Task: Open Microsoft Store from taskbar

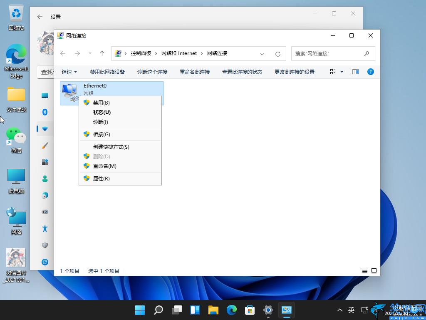Action: click(250, 310)
